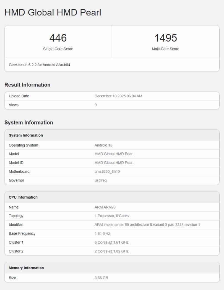This screenshot has width=224, height=290.
Task: Click the upload date value December 10 2025
Action: 118,96
